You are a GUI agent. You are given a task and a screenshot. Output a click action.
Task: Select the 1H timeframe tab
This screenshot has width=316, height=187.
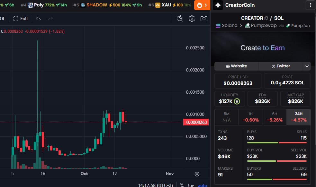(250, 117)
